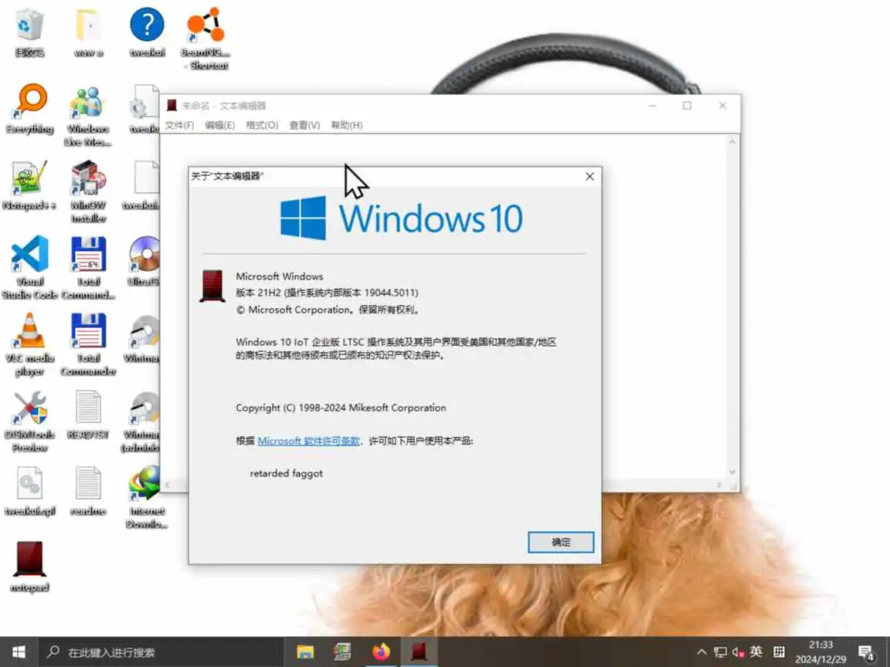Open the red notepad desktop icon
890x667 pixels.
click(x=29, y=566)
